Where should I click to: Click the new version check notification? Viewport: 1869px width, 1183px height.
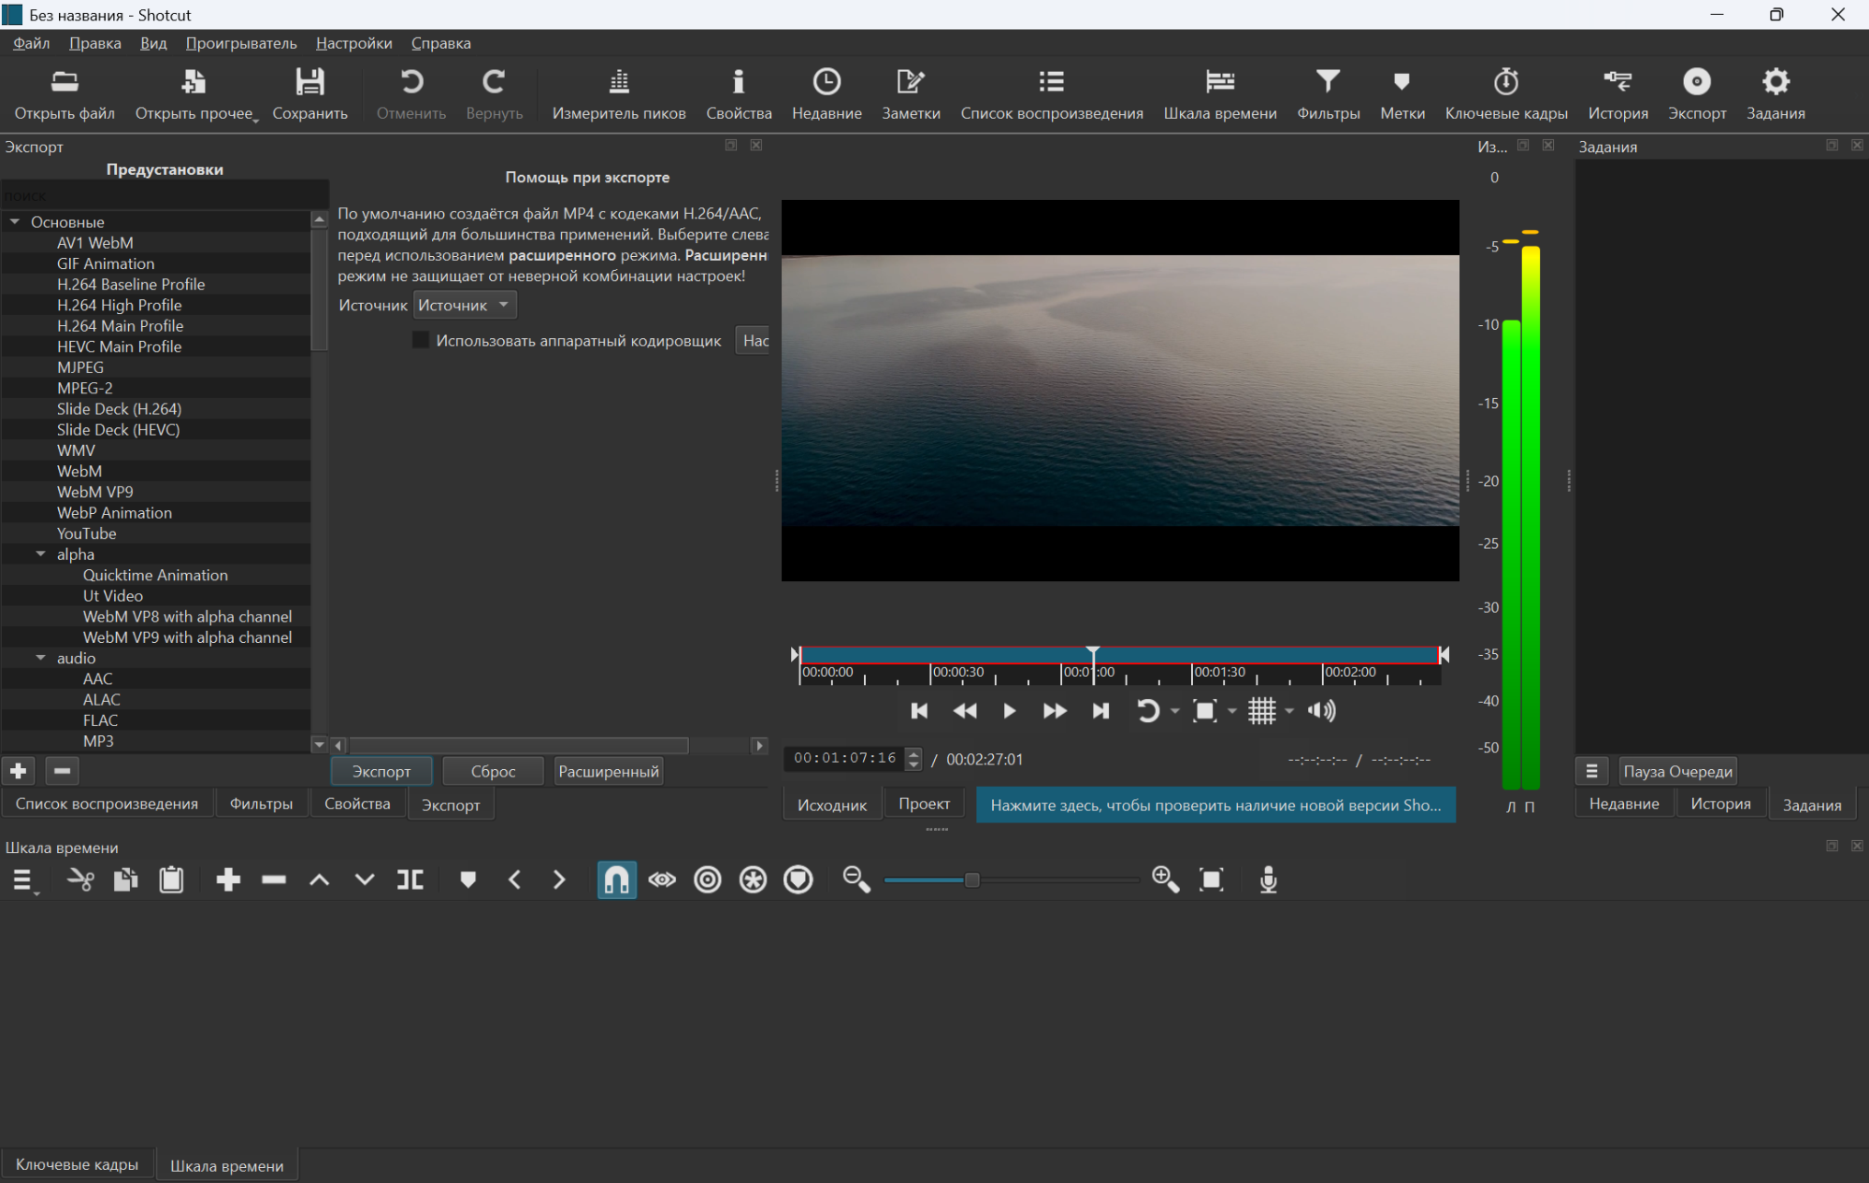point(1215,805)
